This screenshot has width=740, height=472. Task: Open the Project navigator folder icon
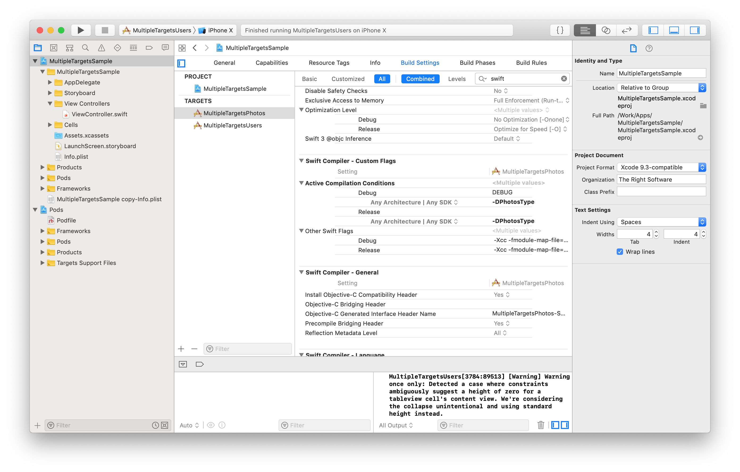(38, 48)
